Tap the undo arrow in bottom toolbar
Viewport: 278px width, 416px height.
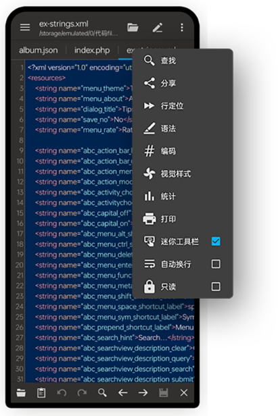[x=62, y=392]
